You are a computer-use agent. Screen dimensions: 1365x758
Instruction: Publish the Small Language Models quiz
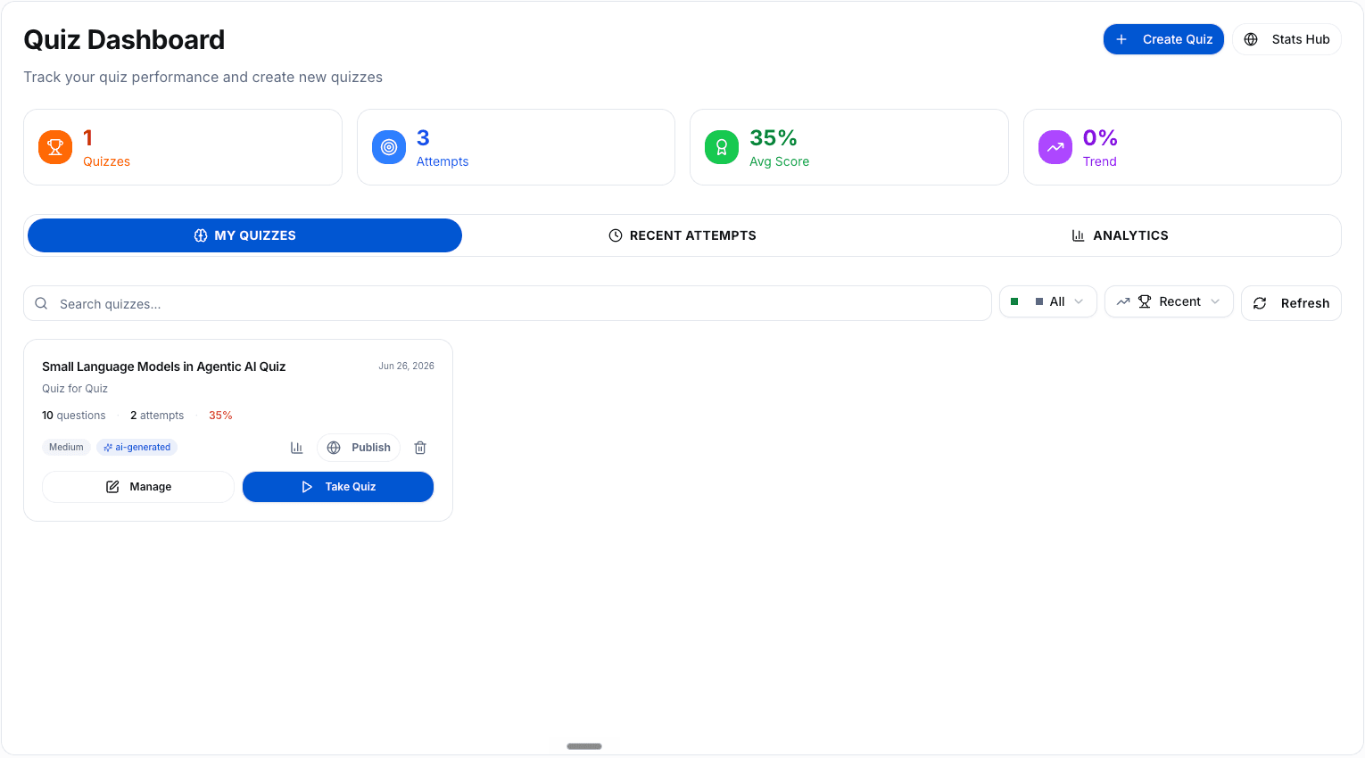tap(359, 448)
